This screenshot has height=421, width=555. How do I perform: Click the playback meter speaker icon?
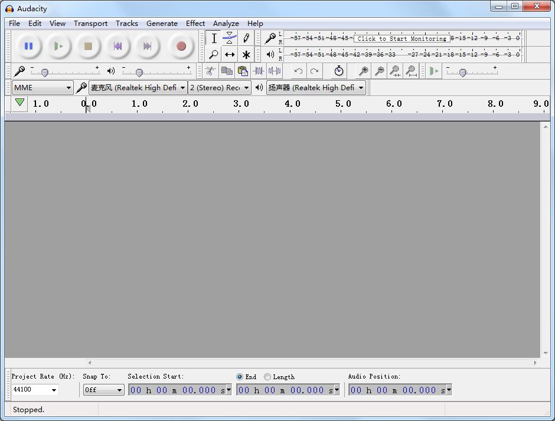[270, 54]
